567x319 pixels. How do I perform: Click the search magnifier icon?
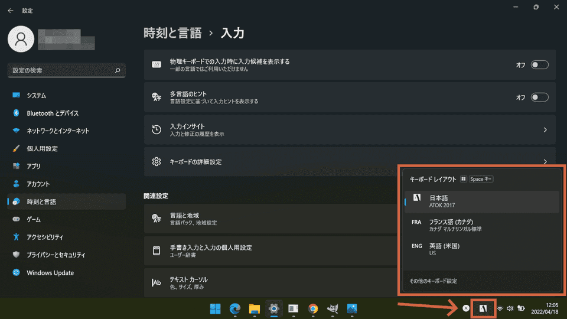tap(118, 70)
